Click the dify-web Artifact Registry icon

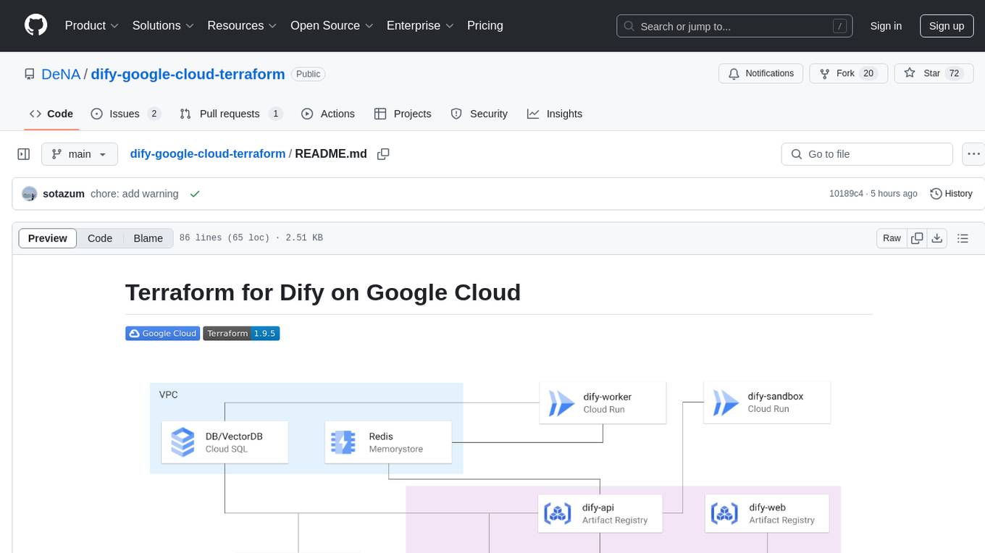[724, 513]
